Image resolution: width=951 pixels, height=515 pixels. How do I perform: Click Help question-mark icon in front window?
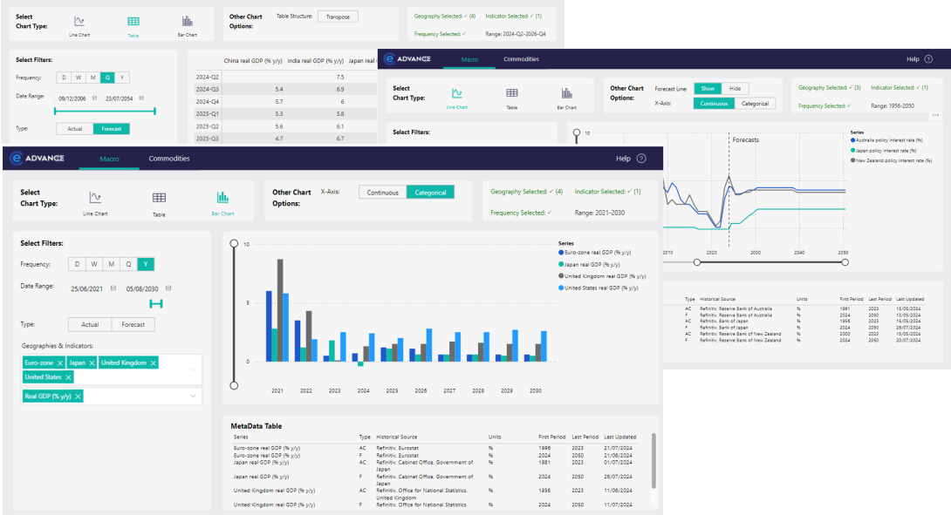tap(641, 159)
